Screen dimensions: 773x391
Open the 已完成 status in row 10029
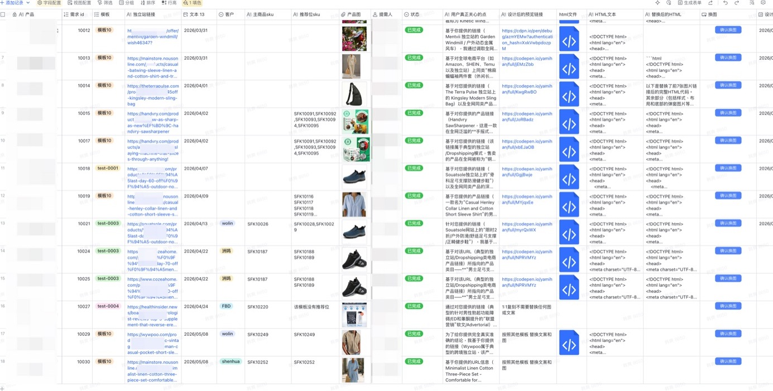tap(414, 334)
